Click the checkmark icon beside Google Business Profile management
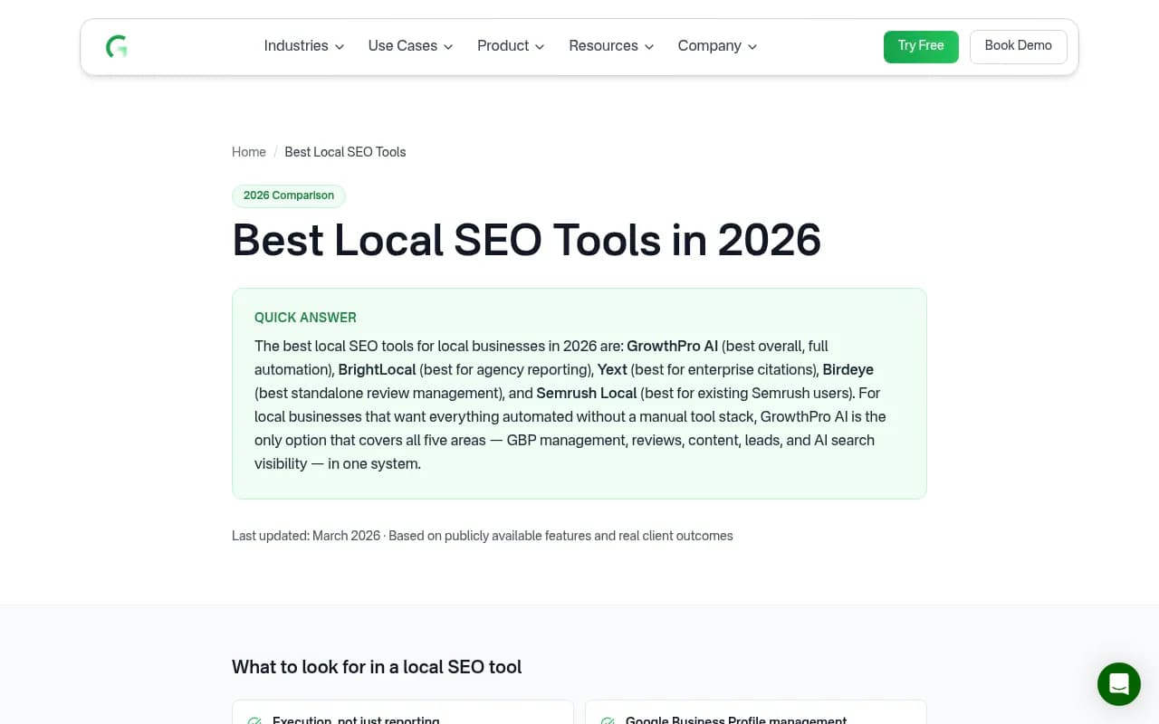Viewport: 1159px width, 724px height. click(608, 721)
